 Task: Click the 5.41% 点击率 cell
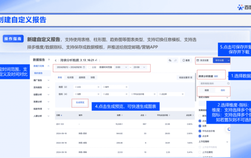click(190, 152)
